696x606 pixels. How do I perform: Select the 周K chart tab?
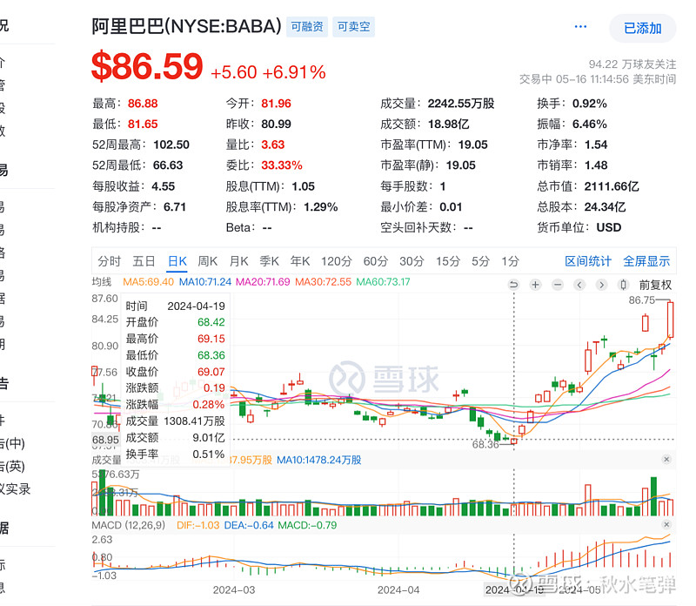[x=207, y=261]
